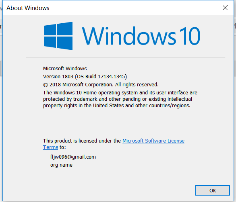Open the Microsoft Software License link
This screenshot has height=202, width=236.
pyautogui.click(x=153, y=141)
